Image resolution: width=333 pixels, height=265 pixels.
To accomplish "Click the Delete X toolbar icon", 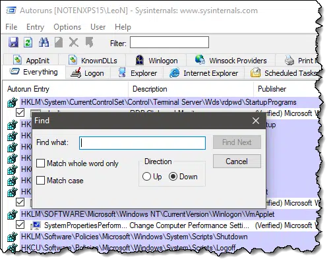I will [74, 42].
